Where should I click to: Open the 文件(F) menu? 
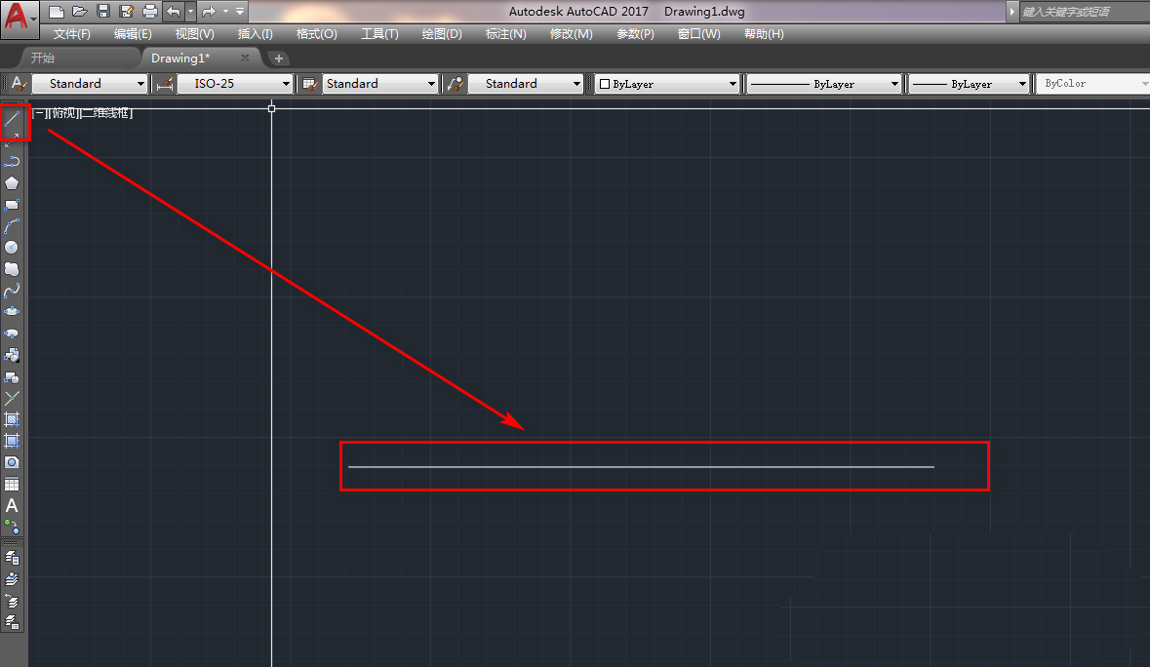pos(72,34)
